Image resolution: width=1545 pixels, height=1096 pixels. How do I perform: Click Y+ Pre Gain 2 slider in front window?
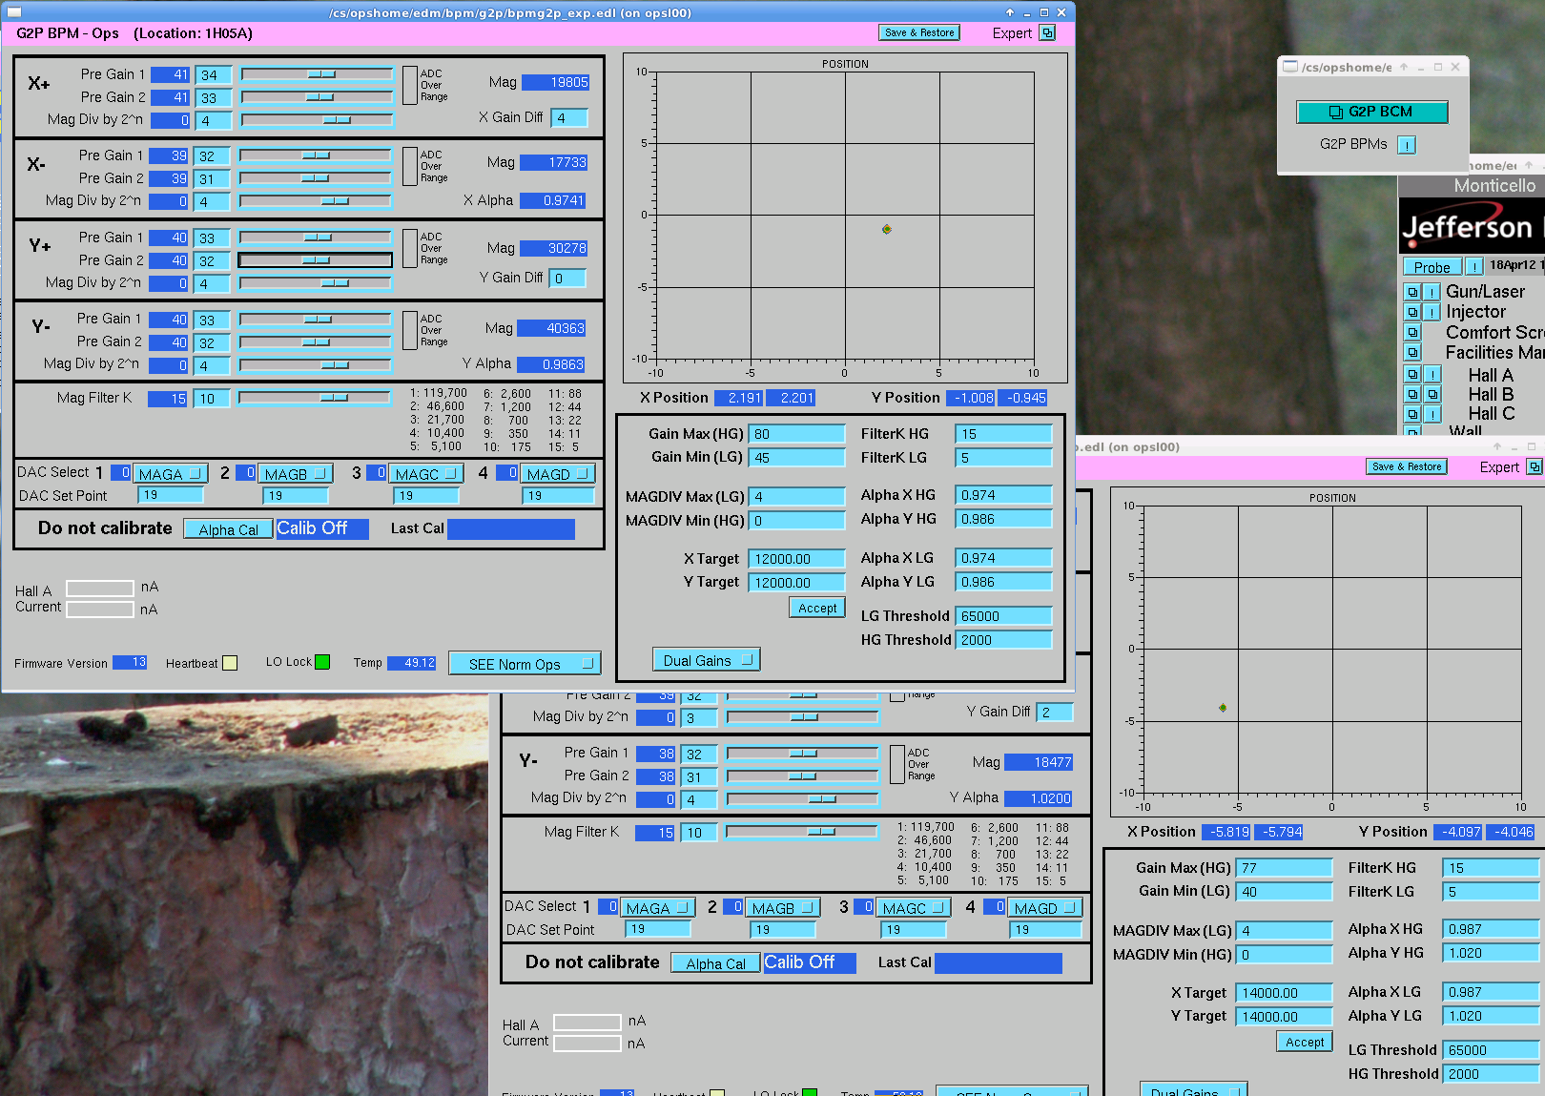[x=315, y=259]
